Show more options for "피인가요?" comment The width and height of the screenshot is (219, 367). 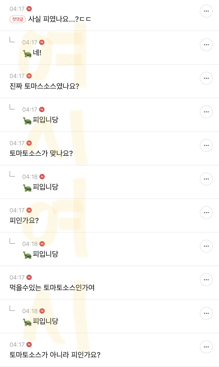point(206,213)
